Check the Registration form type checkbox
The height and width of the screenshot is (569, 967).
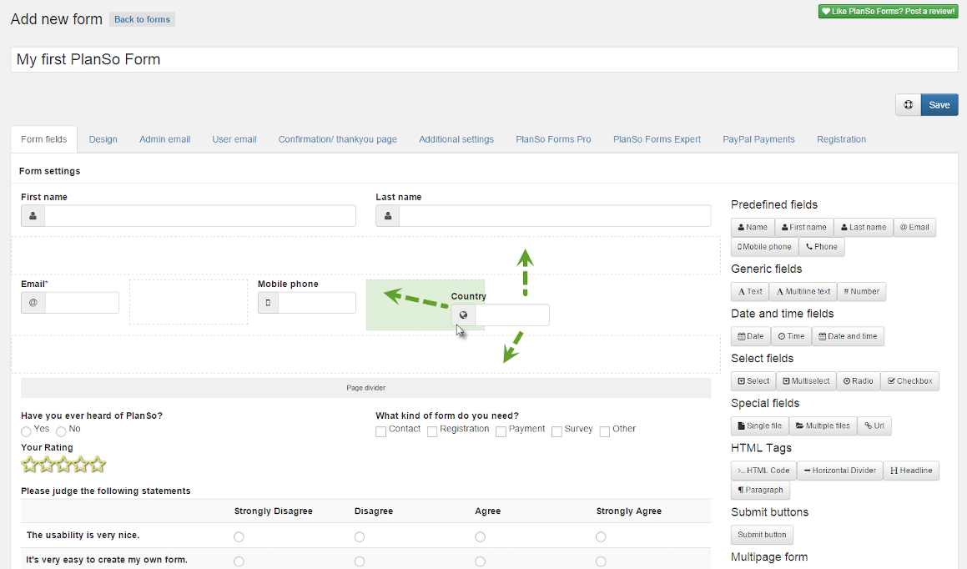[432, 431]
